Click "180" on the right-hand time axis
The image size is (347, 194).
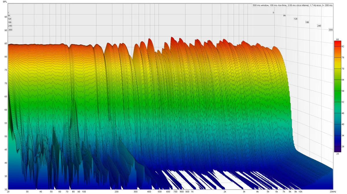tap(307, 22)
